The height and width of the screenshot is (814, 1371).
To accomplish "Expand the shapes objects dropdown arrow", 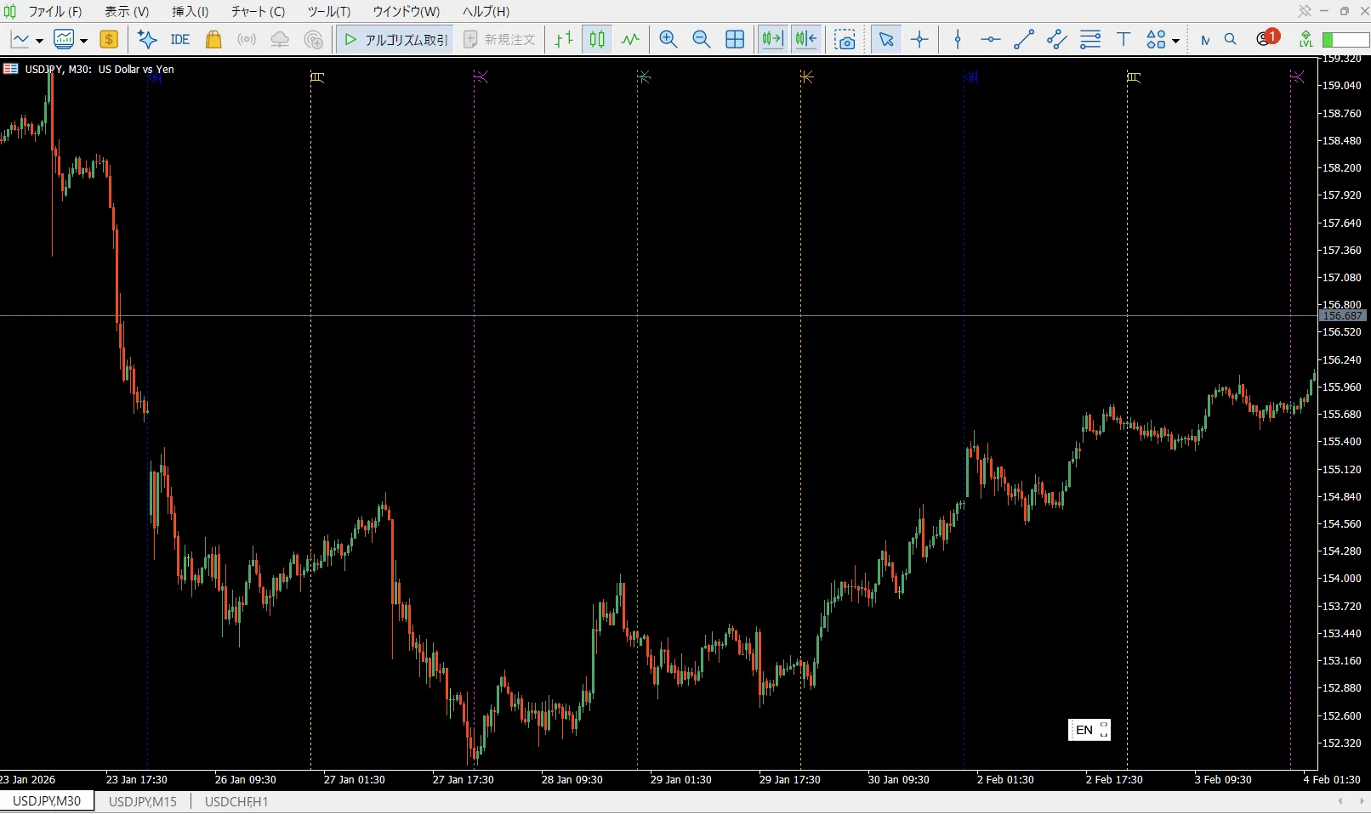I will pyautogui.click(x=1175, y=40).
